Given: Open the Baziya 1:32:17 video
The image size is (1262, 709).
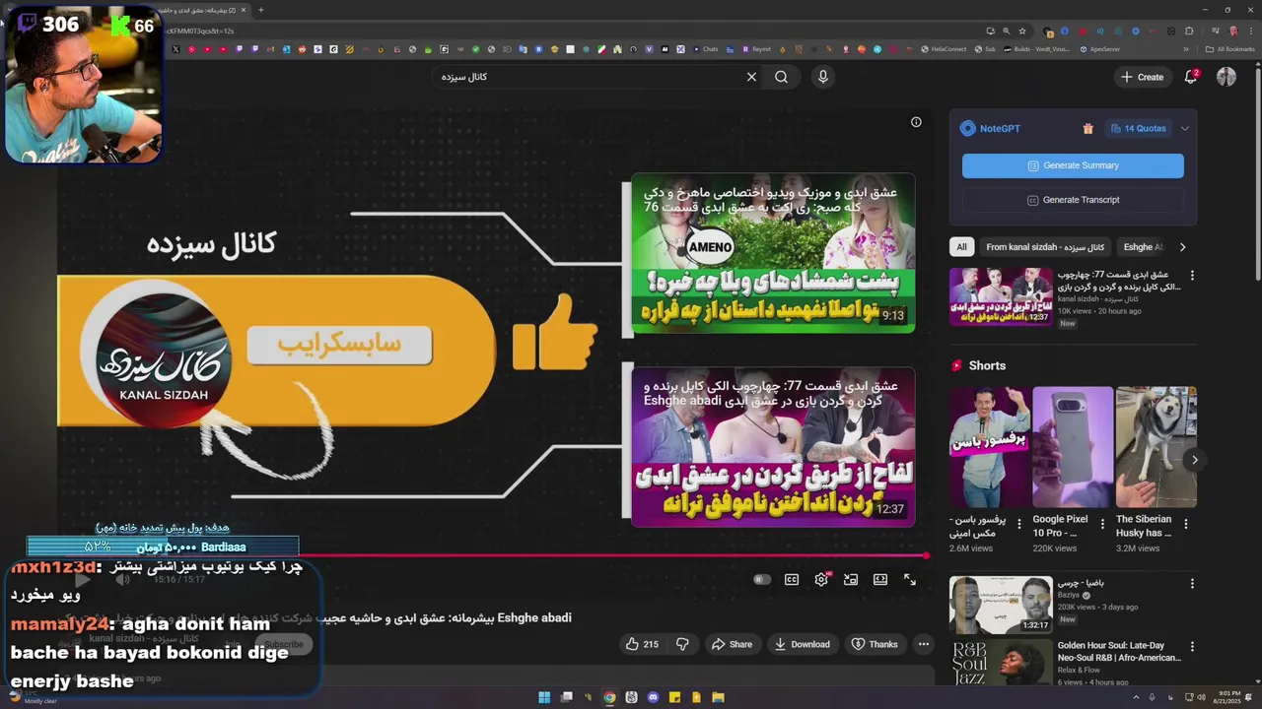Looking at the screenshot, I should [1001, 605].
